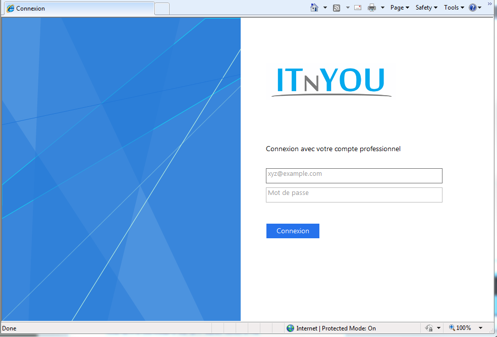Open the Home button dropdown arrow

[x=325, y=8]
